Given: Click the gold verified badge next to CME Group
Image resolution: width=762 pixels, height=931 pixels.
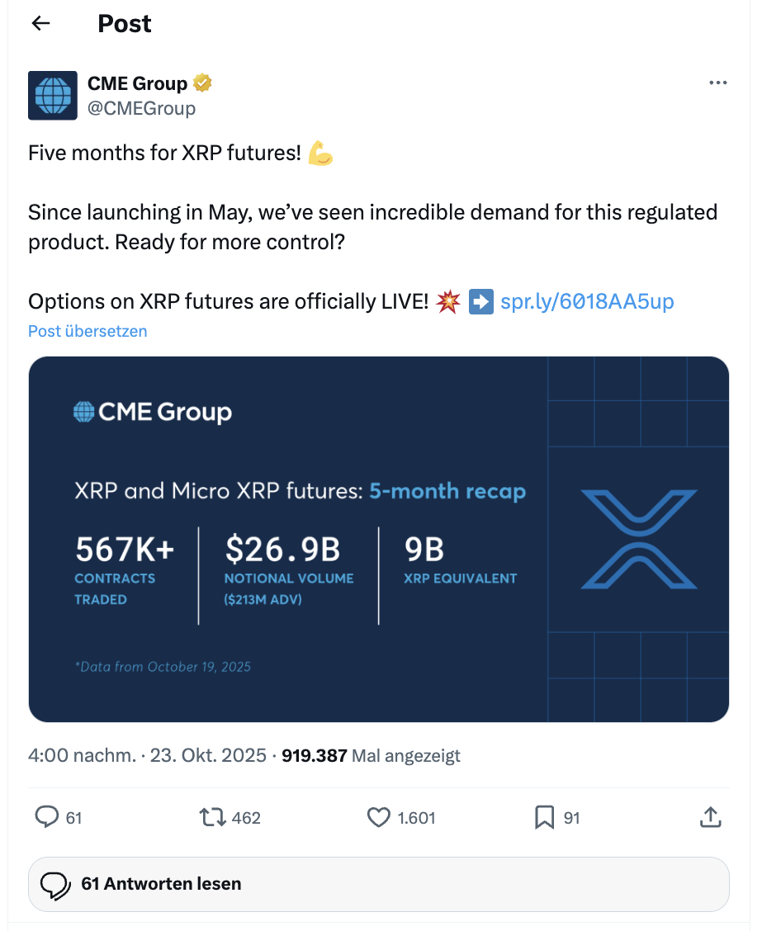Looking at the screenshot, I should tap(201, 83).
